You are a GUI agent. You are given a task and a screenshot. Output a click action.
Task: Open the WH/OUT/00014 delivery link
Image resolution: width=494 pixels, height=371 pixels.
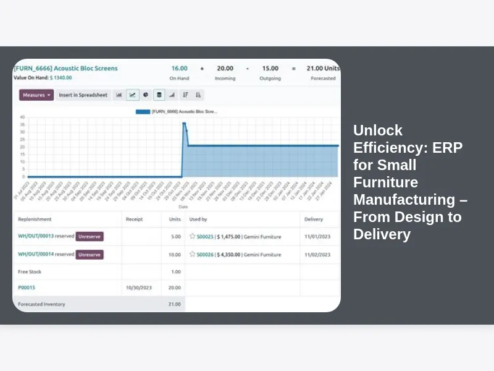point(36,254)
